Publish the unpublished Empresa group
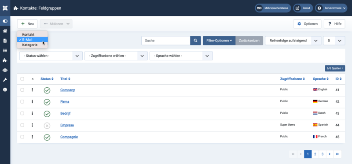352x164 pixels. [47, 126]
